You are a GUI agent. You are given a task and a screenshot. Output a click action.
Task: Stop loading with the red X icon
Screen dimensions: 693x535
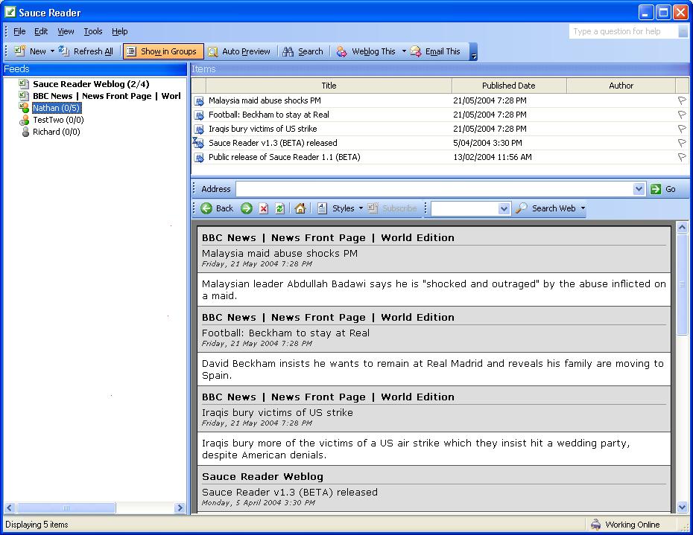tap(263, 208)
